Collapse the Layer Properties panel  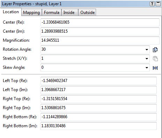tap(158, 4)
